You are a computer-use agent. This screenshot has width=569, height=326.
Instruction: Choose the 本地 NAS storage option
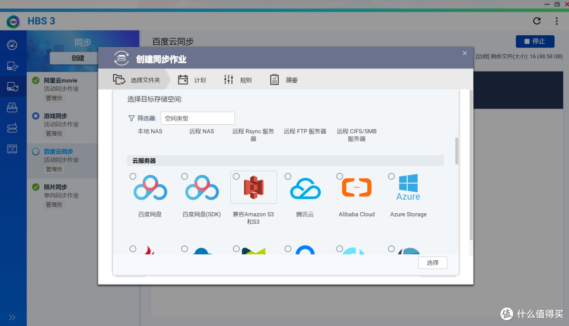coord(150,131)
